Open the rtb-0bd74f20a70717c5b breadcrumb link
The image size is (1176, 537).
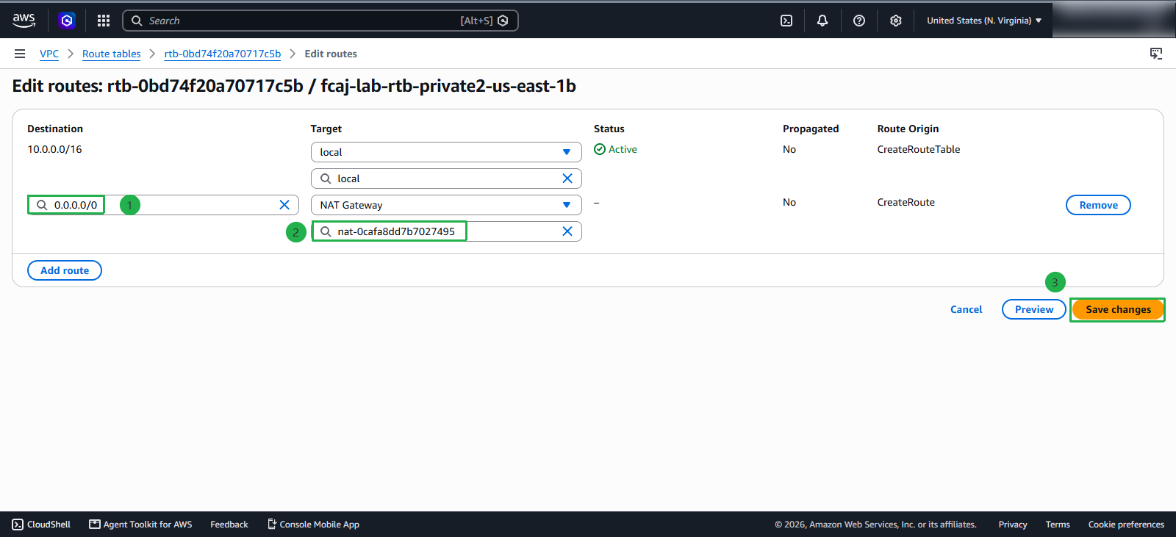(x=223, y=54)
